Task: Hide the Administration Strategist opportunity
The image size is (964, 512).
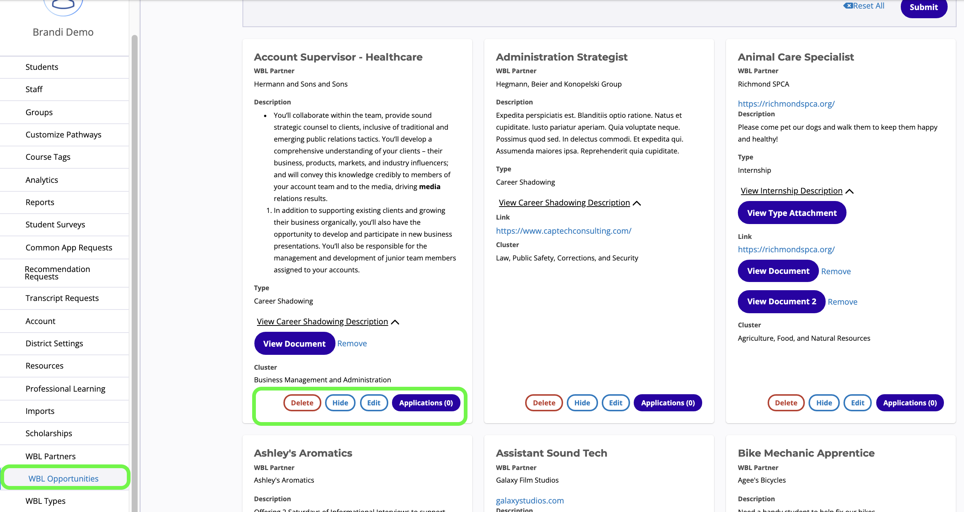Action: [582, 403]
